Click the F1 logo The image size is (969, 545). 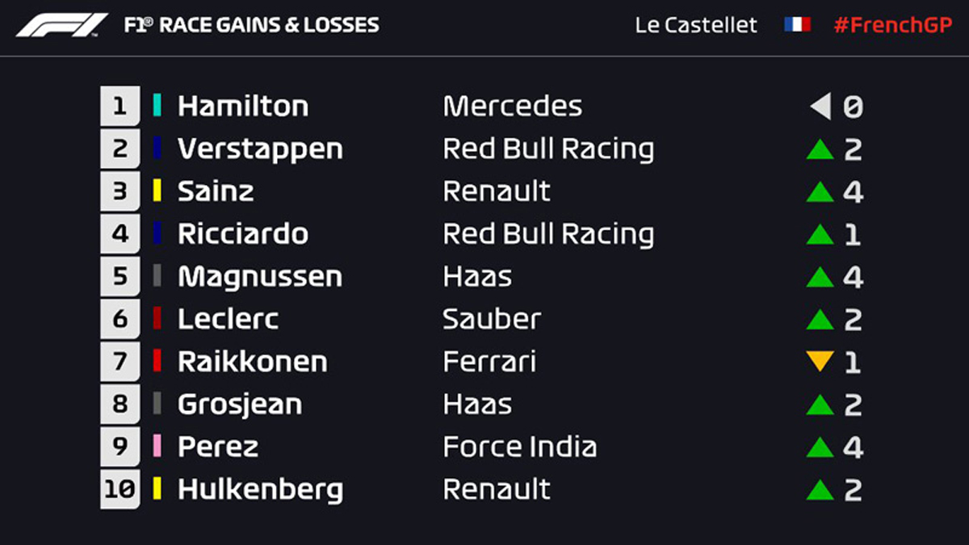click(62, 25)
